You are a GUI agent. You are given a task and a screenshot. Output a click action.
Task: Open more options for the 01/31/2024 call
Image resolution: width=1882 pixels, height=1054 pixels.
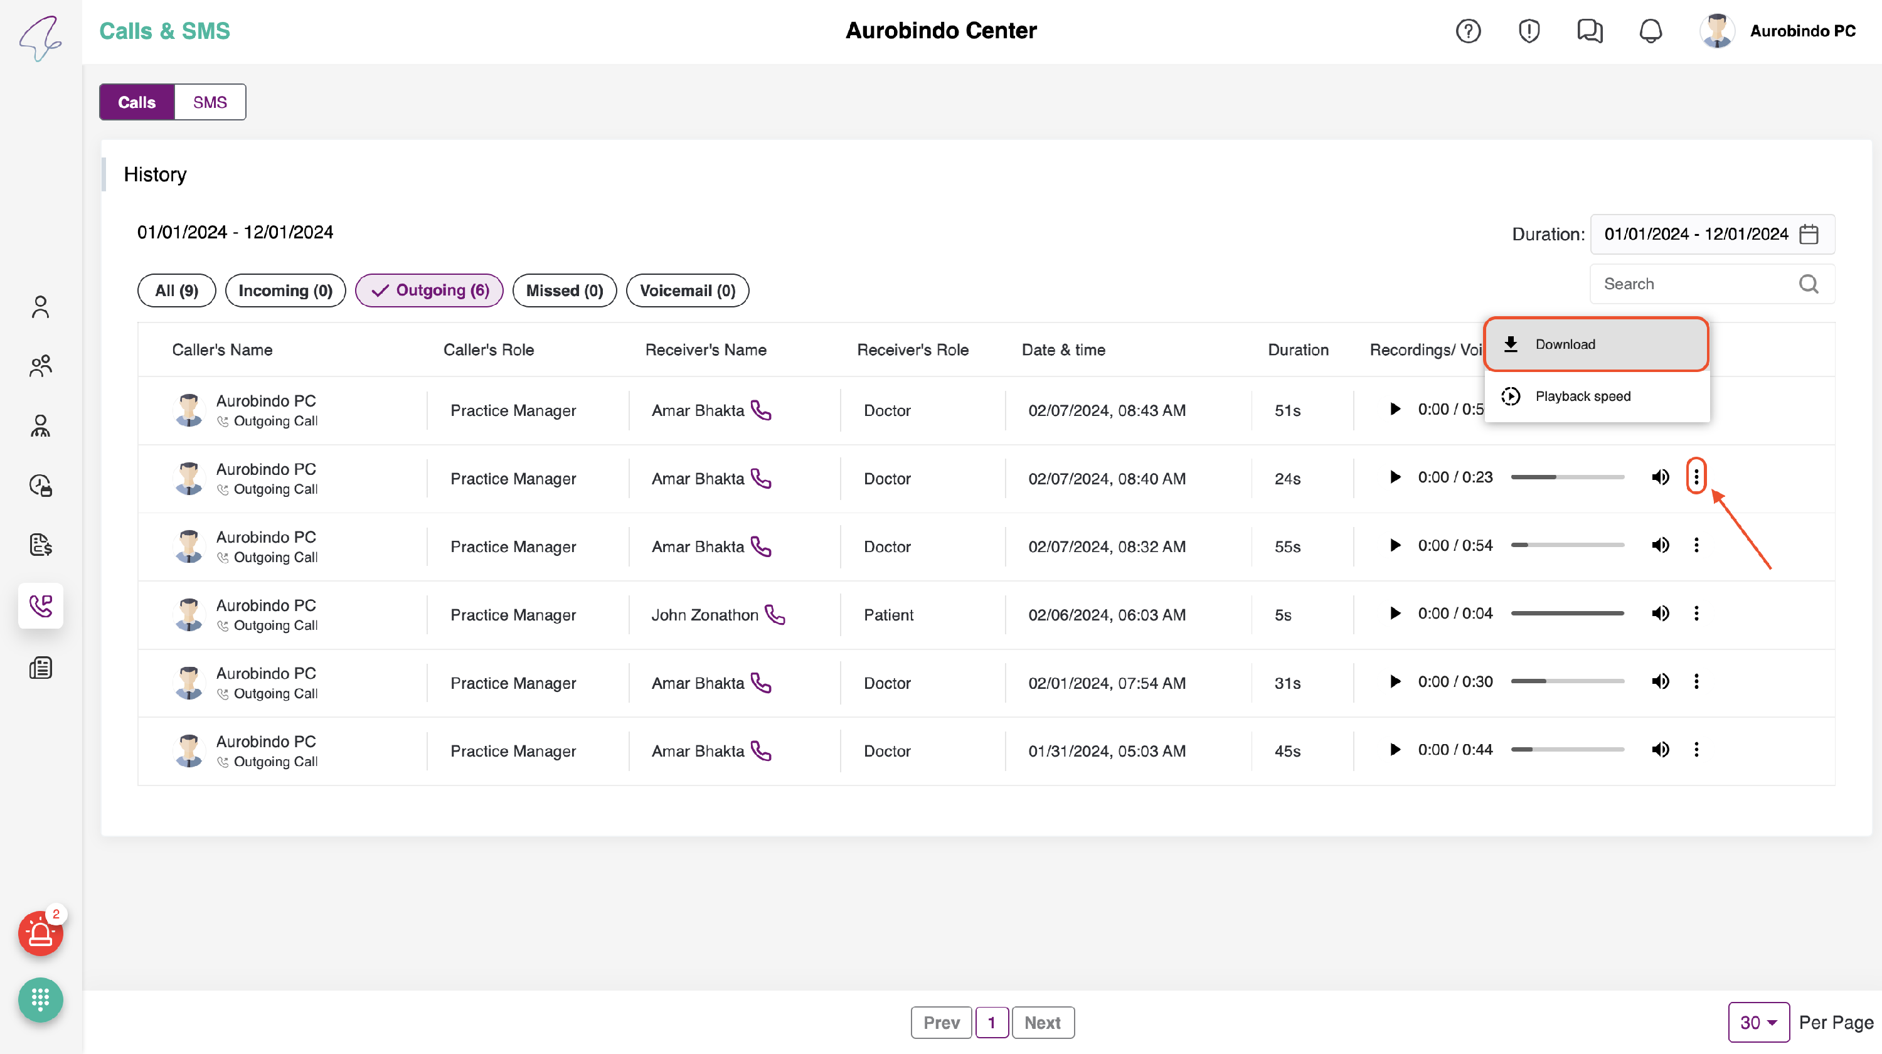[1696, 750]
